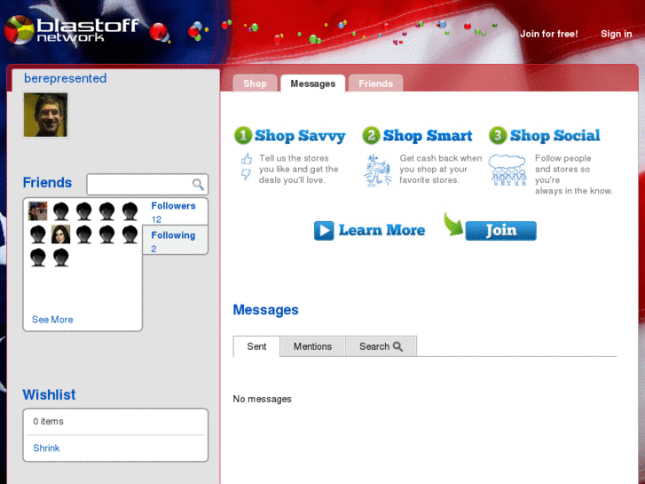Click the Shop Social heading

point(555,136)
